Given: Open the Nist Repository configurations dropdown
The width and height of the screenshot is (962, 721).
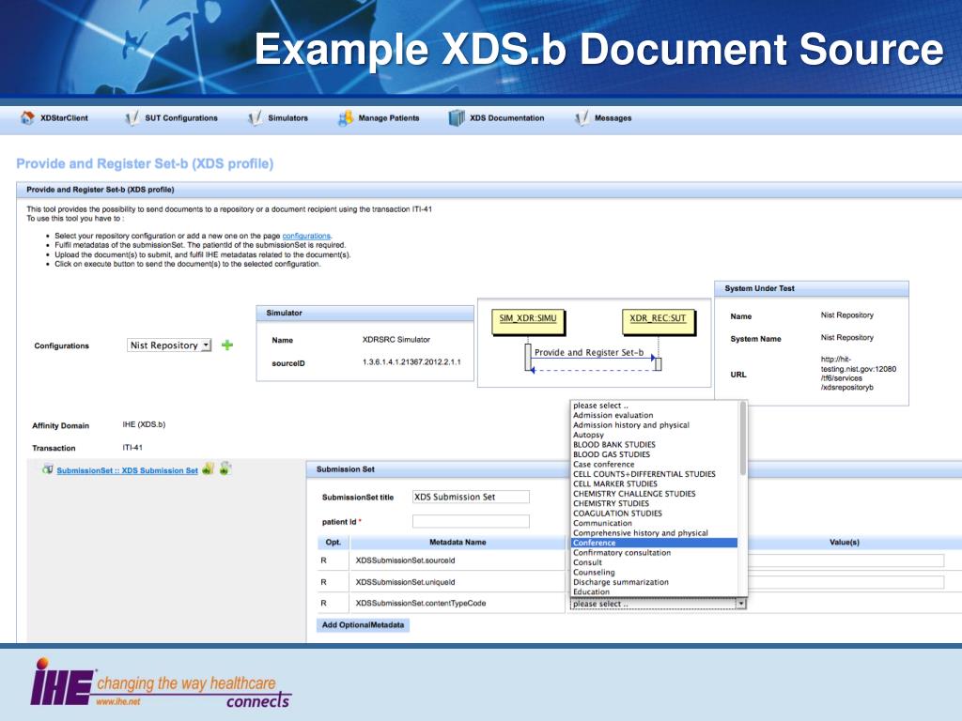Looking at the screenshot, I should (x=170, y=345).
